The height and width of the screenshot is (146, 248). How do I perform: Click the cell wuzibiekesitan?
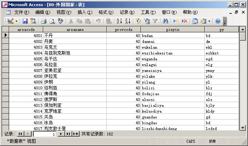pos(173,53)
